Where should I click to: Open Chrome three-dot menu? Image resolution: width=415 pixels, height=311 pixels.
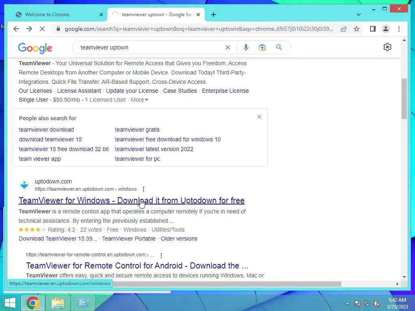[x=399, y=29]
